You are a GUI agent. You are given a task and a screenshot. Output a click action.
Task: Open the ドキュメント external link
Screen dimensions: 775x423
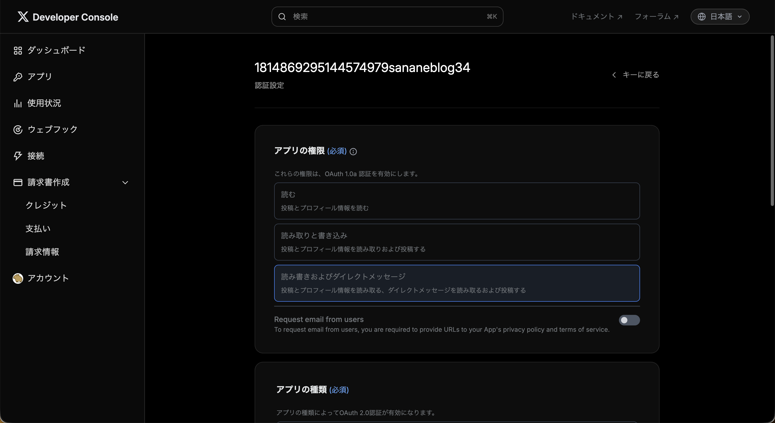click(x=596, y=17)
